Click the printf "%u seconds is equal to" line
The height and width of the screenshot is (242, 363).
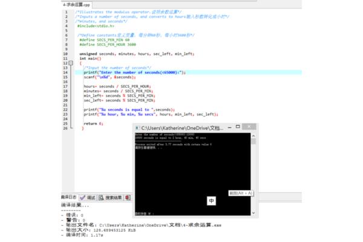pyautogui.click(x=129, y=110)
